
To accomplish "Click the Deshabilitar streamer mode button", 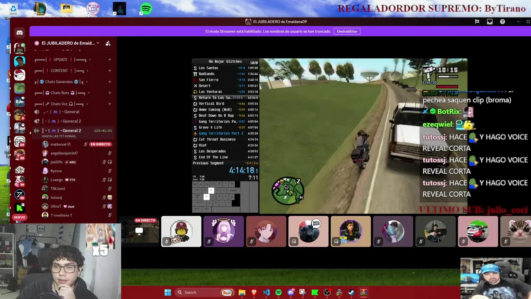I will 347,31.
